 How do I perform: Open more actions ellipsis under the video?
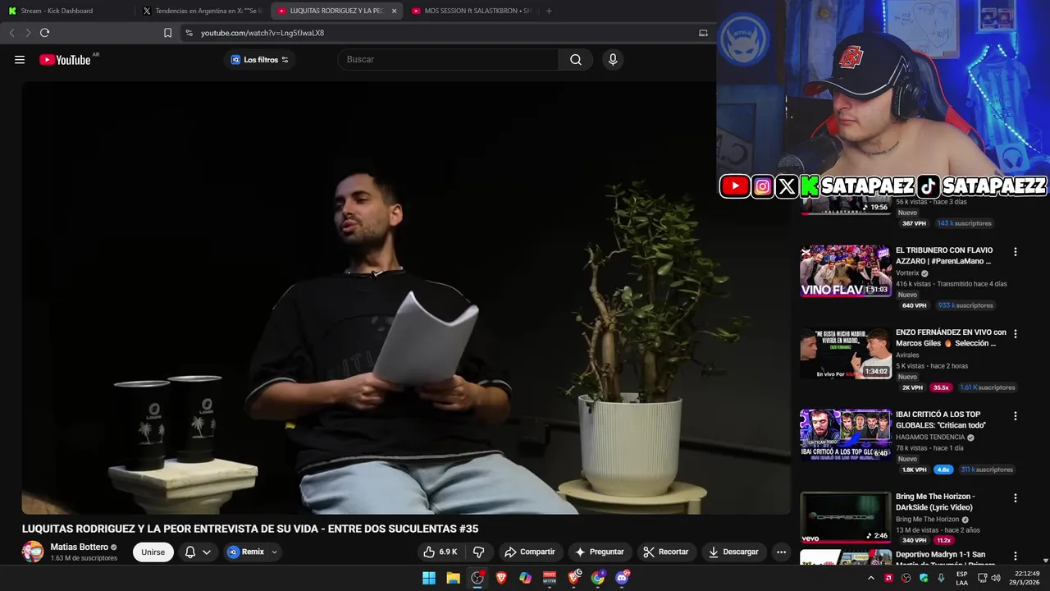pyautogui.click(x=781, y=552)
